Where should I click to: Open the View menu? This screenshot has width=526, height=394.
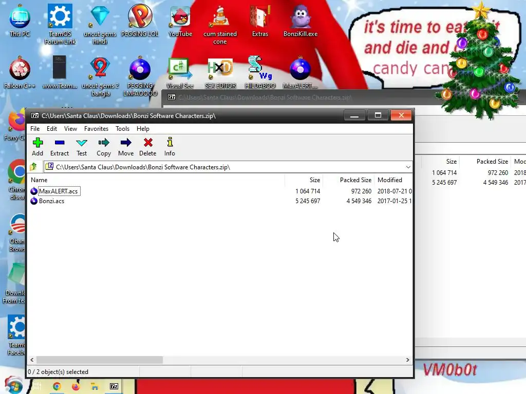[x=70, y=129]
